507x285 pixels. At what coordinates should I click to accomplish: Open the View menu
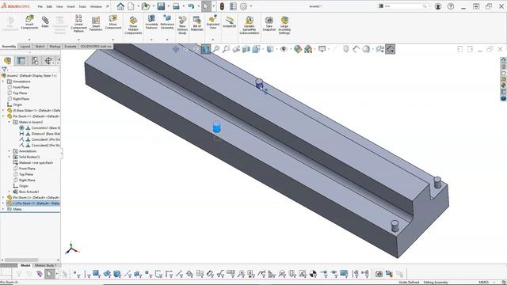(59, 6)
